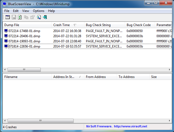
Task: Sort by Size column header
Action: [x=161, y=77]
